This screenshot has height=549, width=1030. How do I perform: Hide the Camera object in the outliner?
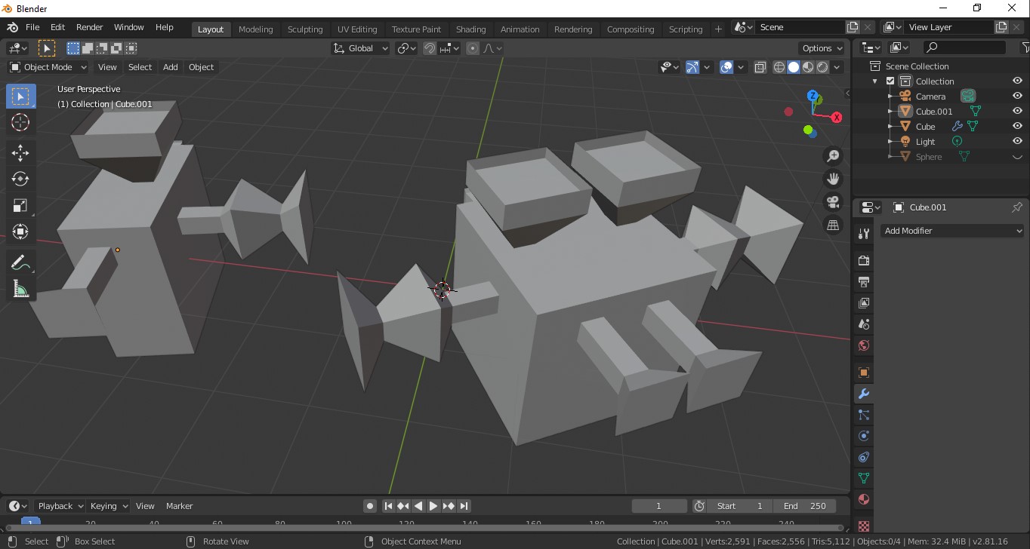pos(1017,96)
